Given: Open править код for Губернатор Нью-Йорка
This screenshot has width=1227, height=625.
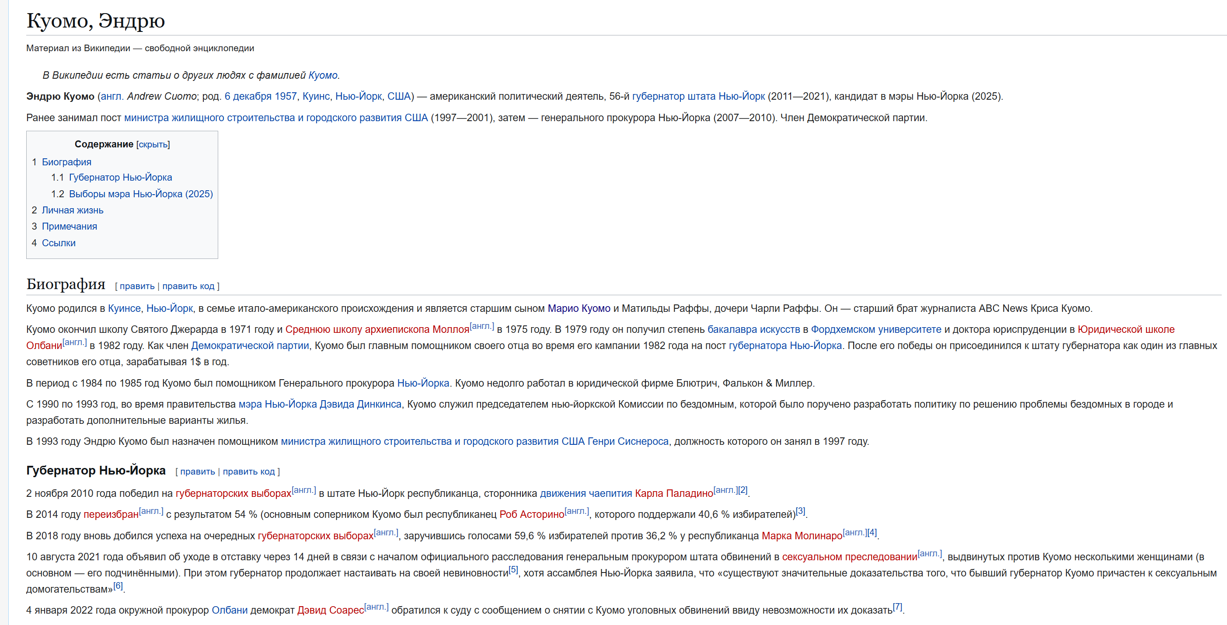Looking at the screenshot, I should pyautogui.click(x=249, y=471).
